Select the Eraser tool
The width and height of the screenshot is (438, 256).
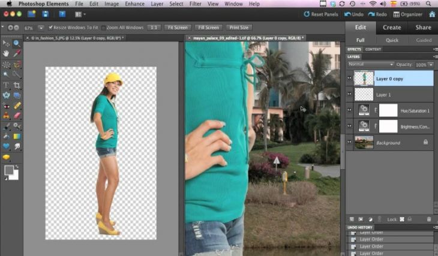pyautogui.click(x=17, y=116)
